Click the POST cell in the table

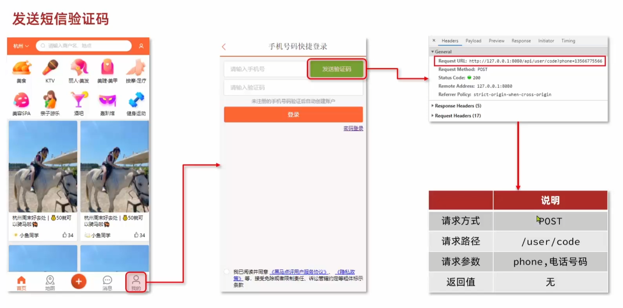click(x=550, y=221)
